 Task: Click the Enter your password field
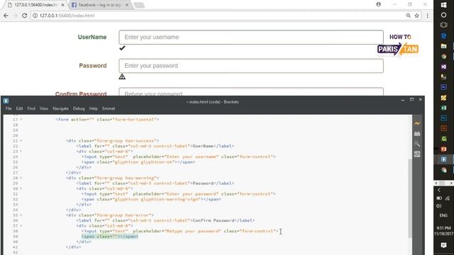coord(251,66)
